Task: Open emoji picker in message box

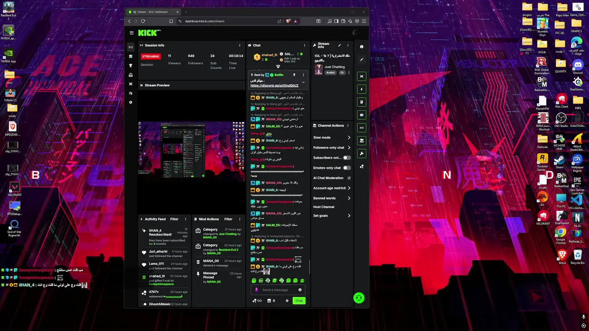Action: (x=300, y=290)
